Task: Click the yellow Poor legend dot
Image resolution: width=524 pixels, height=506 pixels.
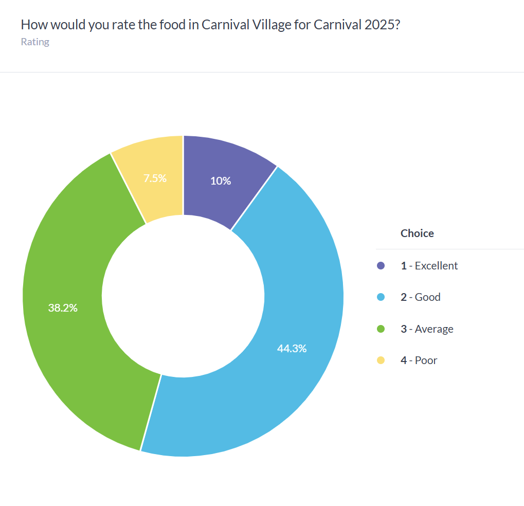Action: pyautogui.click(x=381, y=360)
